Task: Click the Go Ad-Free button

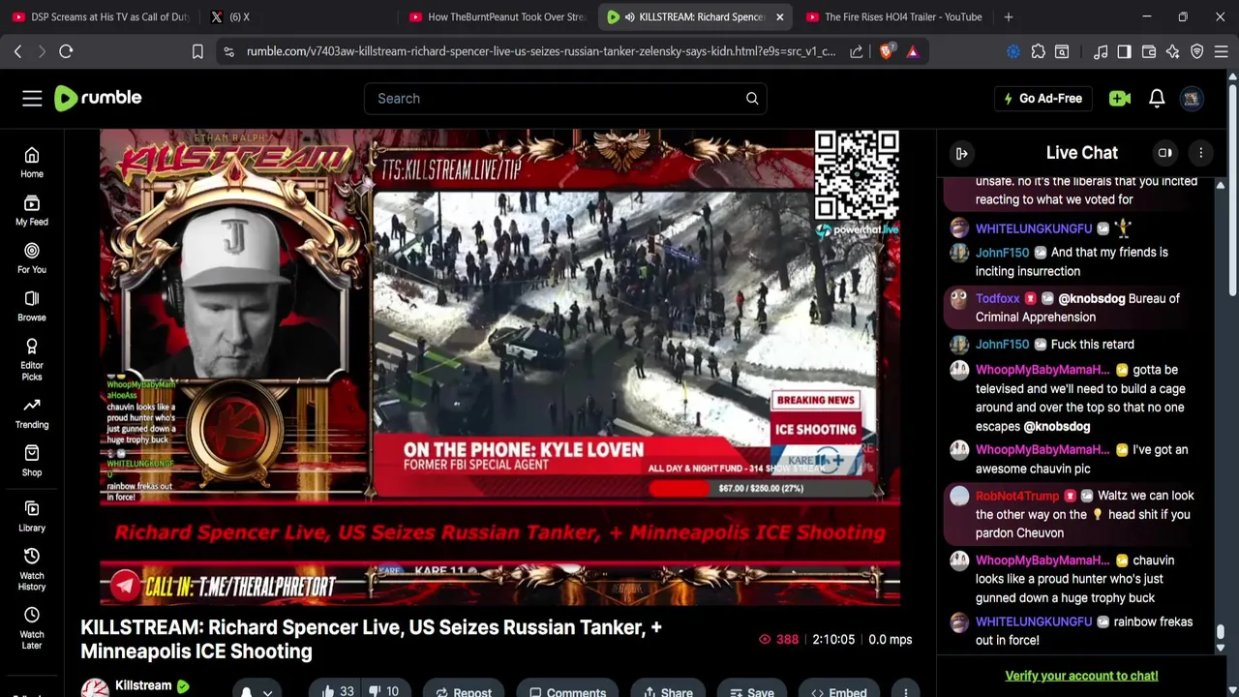Action: (x=1043, y=98)
